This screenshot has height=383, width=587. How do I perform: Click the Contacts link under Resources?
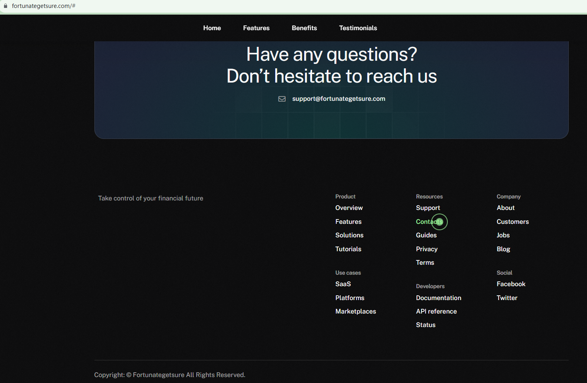(429, 222)
